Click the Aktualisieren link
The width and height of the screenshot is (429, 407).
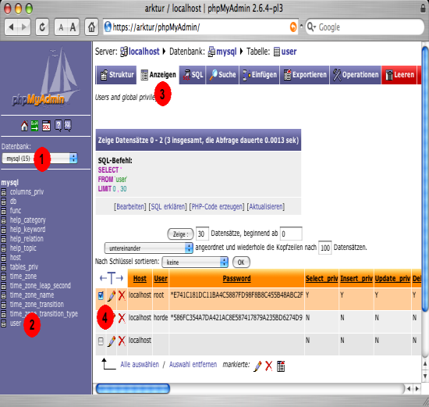pos(266,206)
